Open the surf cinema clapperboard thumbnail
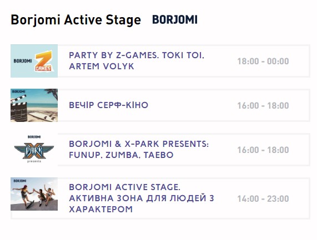Viewport: 317px width, 240px height. point(34,105)
